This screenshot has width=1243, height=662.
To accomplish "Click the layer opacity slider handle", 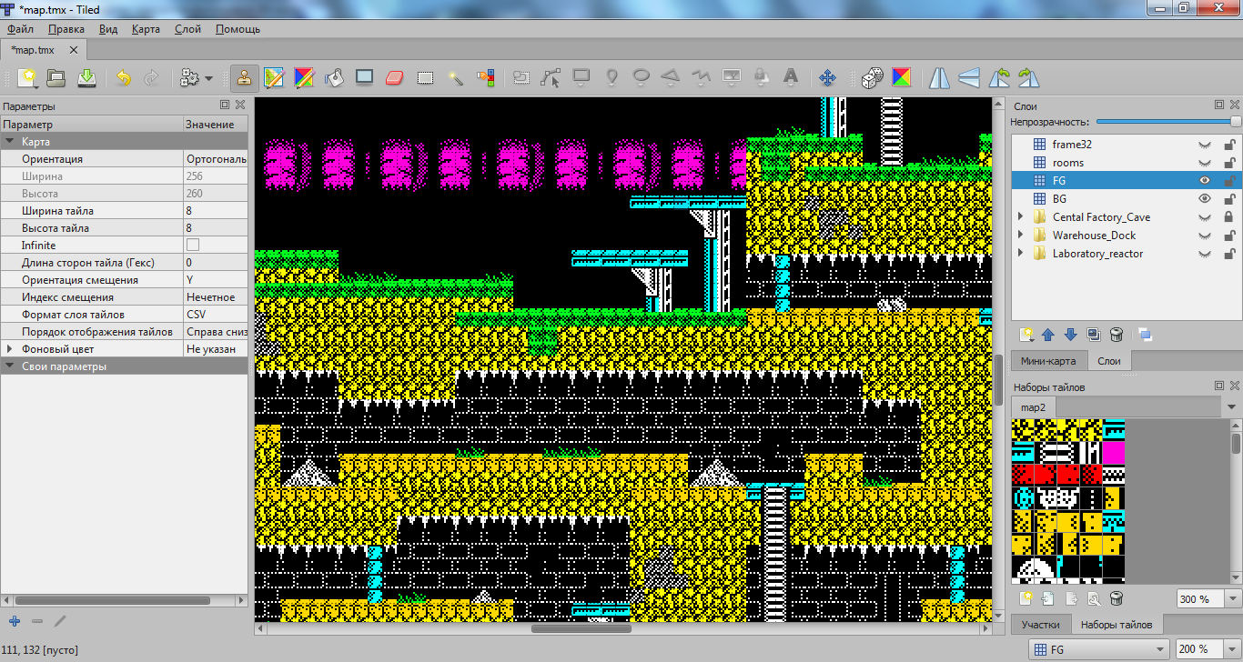I will tap(1235, 121).
